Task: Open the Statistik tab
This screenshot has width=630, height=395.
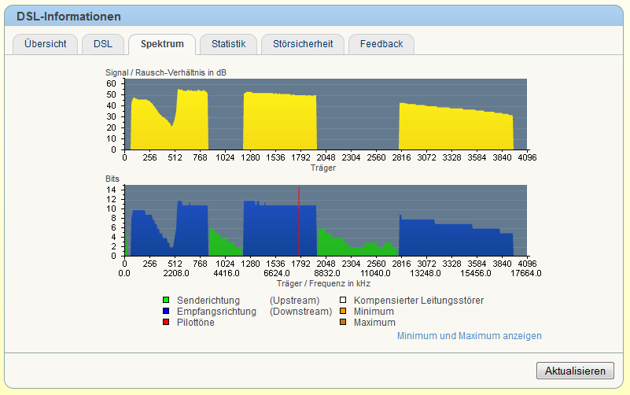Action: [228, 44]
